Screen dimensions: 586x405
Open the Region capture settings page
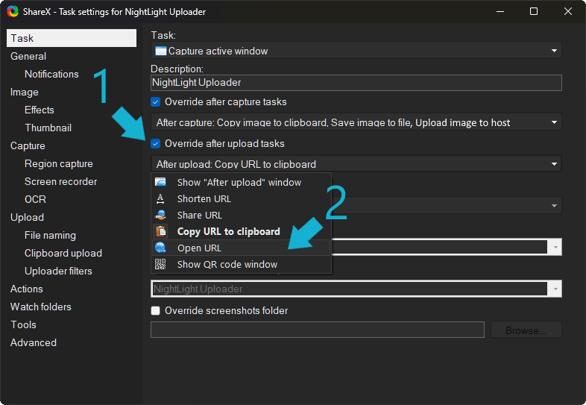[x=58, y=163]
